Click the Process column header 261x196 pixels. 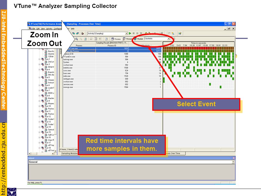[79, 45]
